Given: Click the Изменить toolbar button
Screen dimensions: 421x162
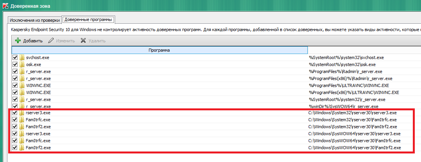Looking at the screenshot, I should click(61, 41).
